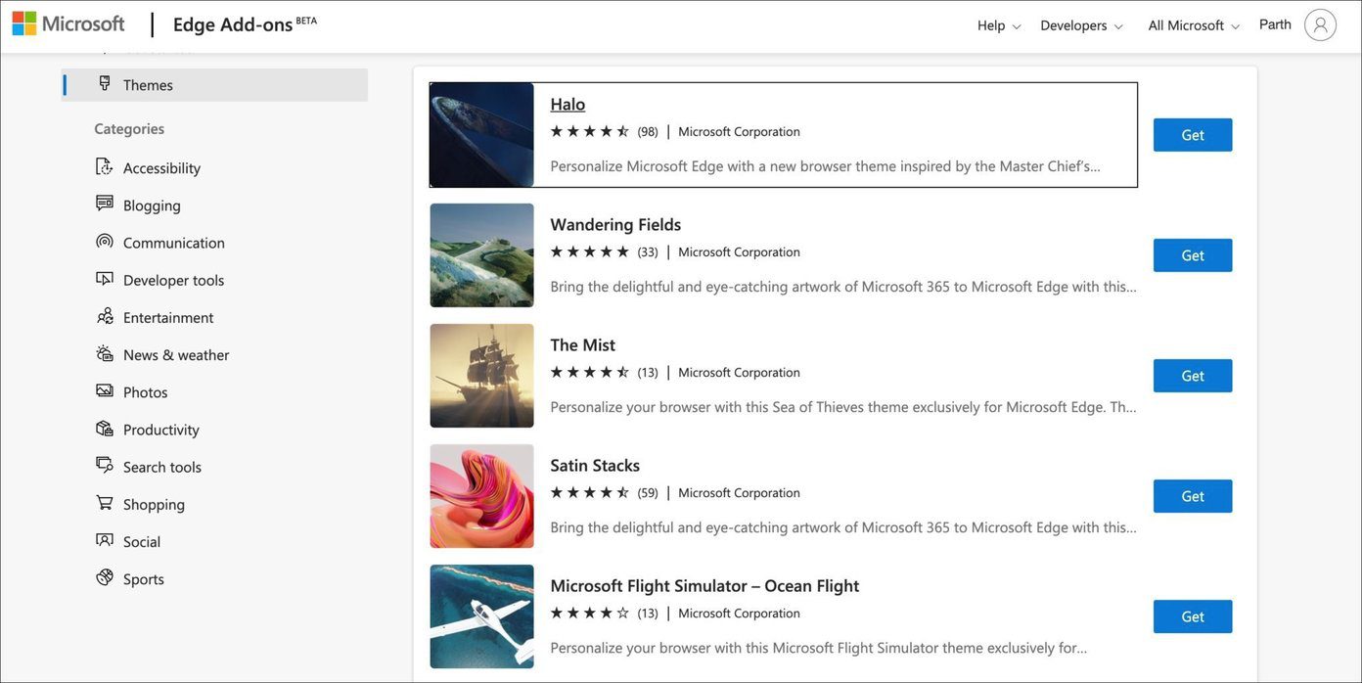Expand the Developers dropdown menu
1362x683 pixels.
pyautogui.click(x=1081, y=25)
